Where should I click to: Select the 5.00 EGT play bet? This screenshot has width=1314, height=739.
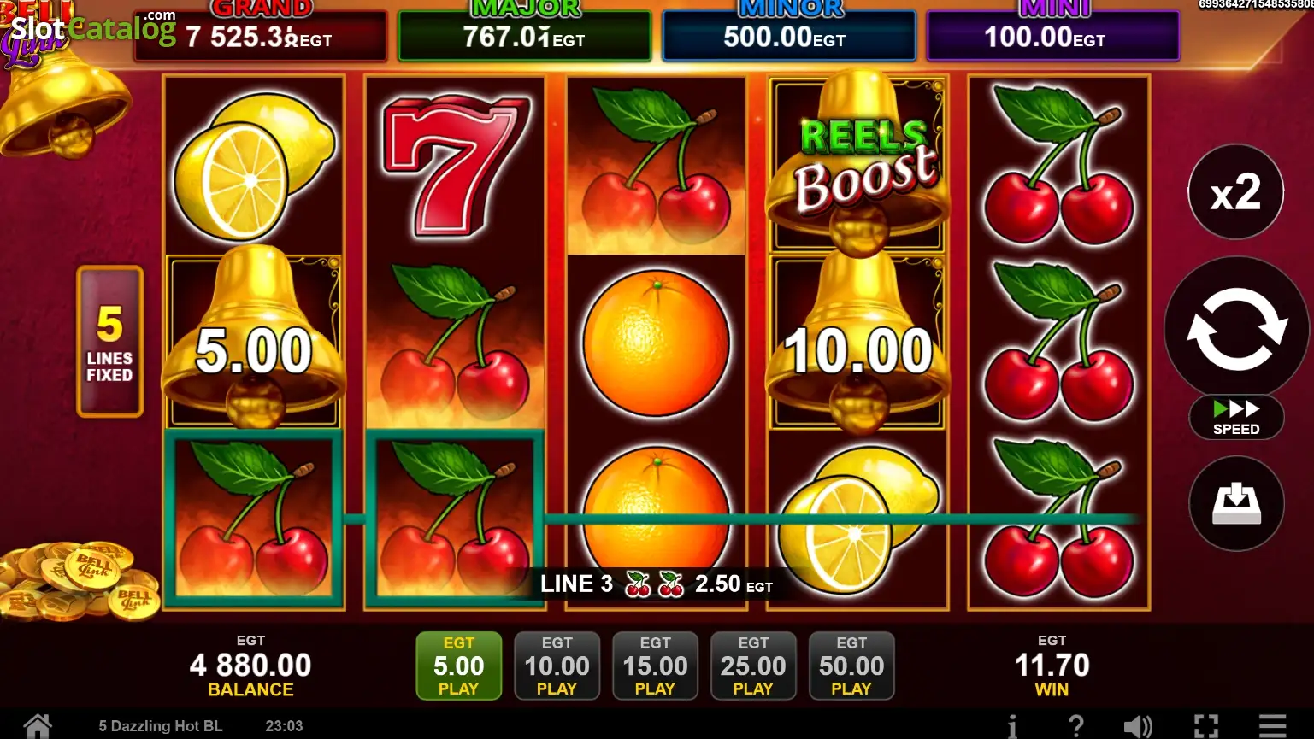458,666
